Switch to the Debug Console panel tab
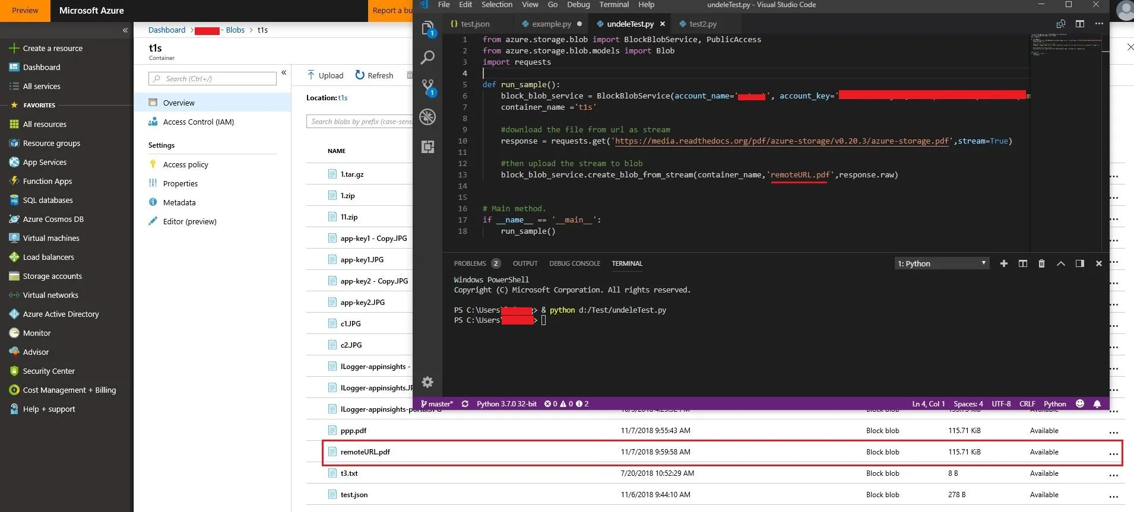Image resolution: width=1134 pixels, height=512 pixels. [575, 263]
